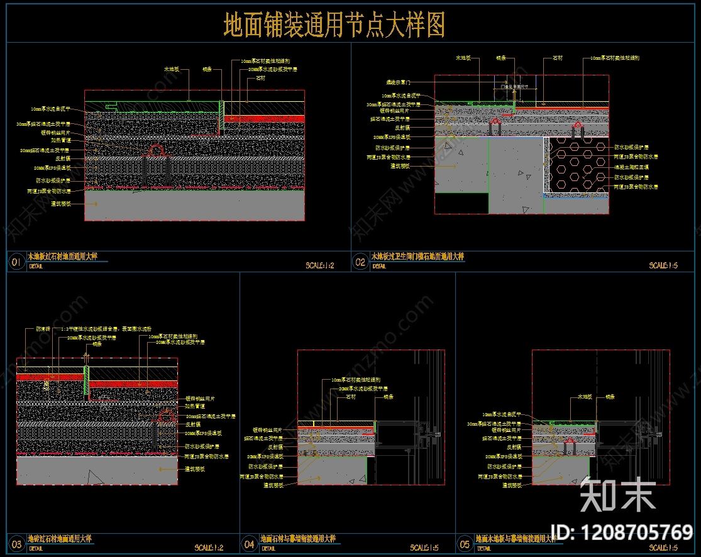Click the 03 detail number bubble
Viewport: 701px width, 557px height.
point(16,544)
